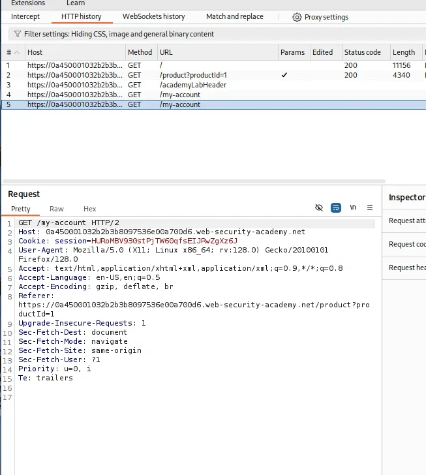The image size is (426, 475).
Task: Select the /academyLabHeader request row
Action: tap(213, 85)
